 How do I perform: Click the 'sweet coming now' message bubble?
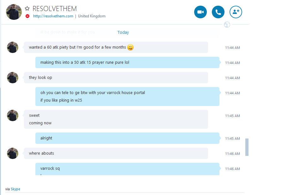[116, 119]
